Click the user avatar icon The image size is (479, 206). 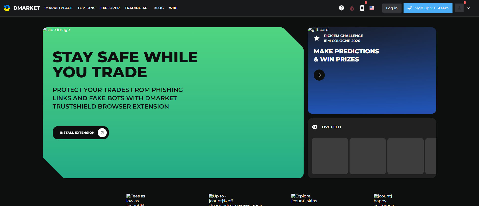coord(459,8)
